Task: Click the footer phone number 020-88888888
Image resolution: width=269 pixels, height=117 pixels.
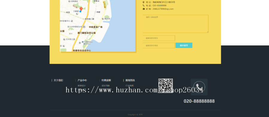Action: 199,101
